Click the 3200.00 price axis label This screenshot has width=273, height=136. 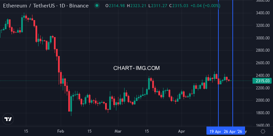pyautogui.click(x=263, y=26)
